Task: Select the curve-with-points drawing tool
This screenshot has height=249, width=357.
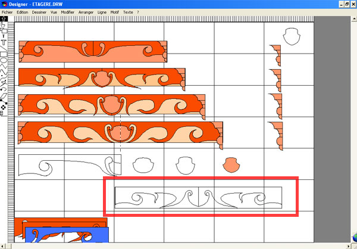Action: [3, 78]
